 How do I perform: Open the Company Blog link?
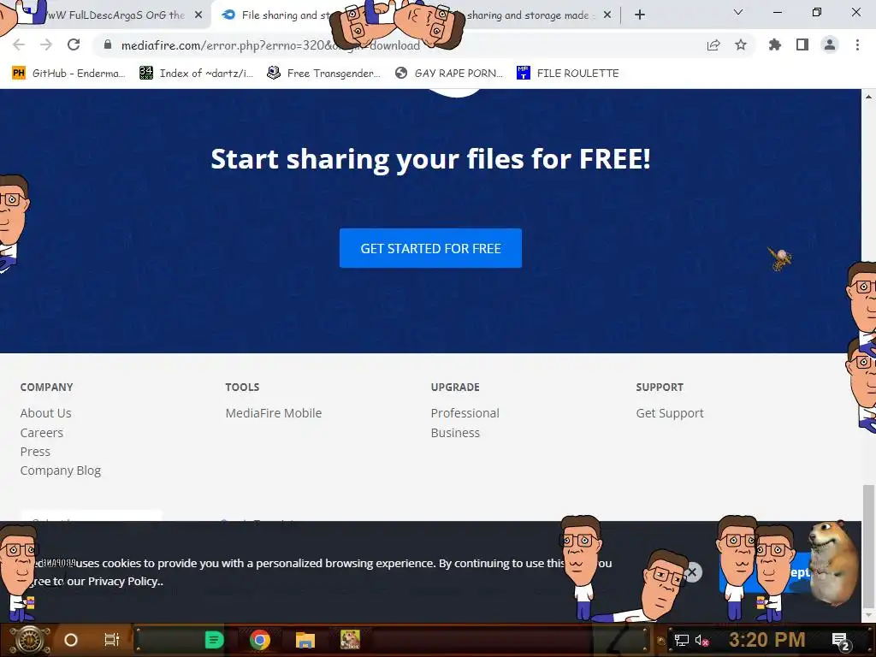coord(61,471)
